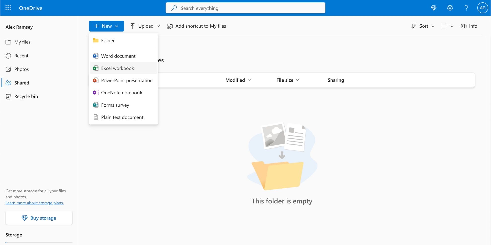The height and width of the screenshot is (245, 491).
Task: Open OneDrive settings gear
Action: pos(450,8)
